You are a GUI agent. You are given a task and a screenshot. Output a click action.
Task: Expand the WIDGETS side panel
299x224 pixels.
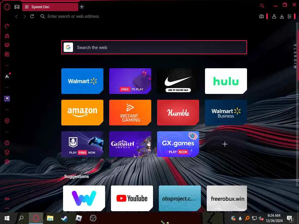295,56
